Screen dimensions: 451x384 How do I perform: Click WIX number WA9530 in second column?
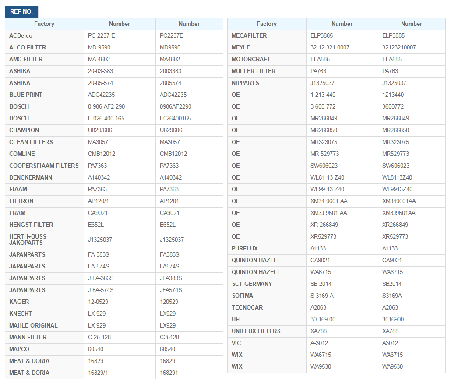tap(321, 366)
